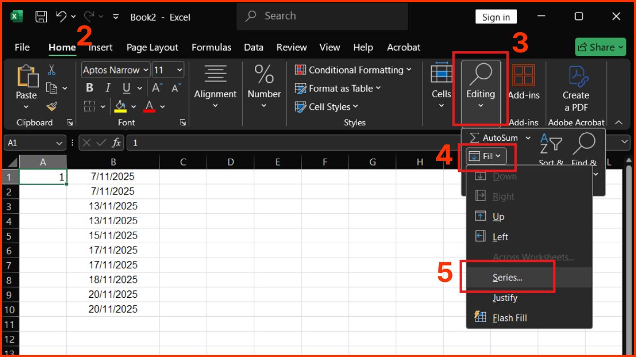636x357 pixels.
Task: Choose Fill Down from the menu
Action: pyautogui.click(x=505, y=176)
